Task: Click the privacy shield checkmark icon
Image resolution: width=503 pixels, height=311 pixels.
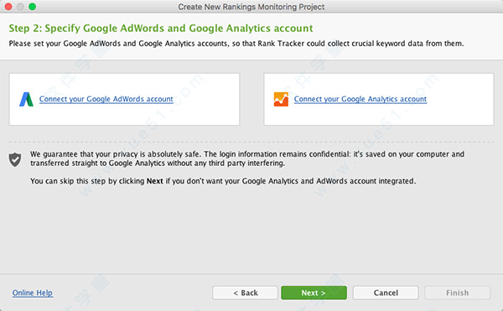Action: pos(15,159)
